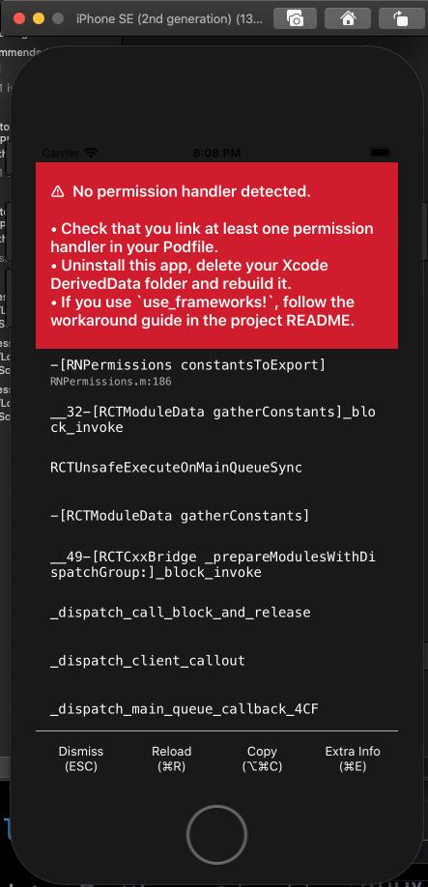
Task: Click the yellow minimize window button
Action: coord(39,18)
